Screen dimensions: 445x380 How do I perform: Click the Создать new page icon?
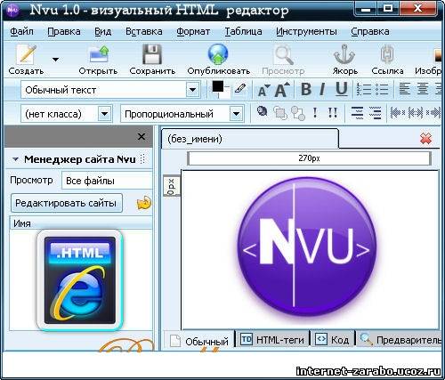26,54
